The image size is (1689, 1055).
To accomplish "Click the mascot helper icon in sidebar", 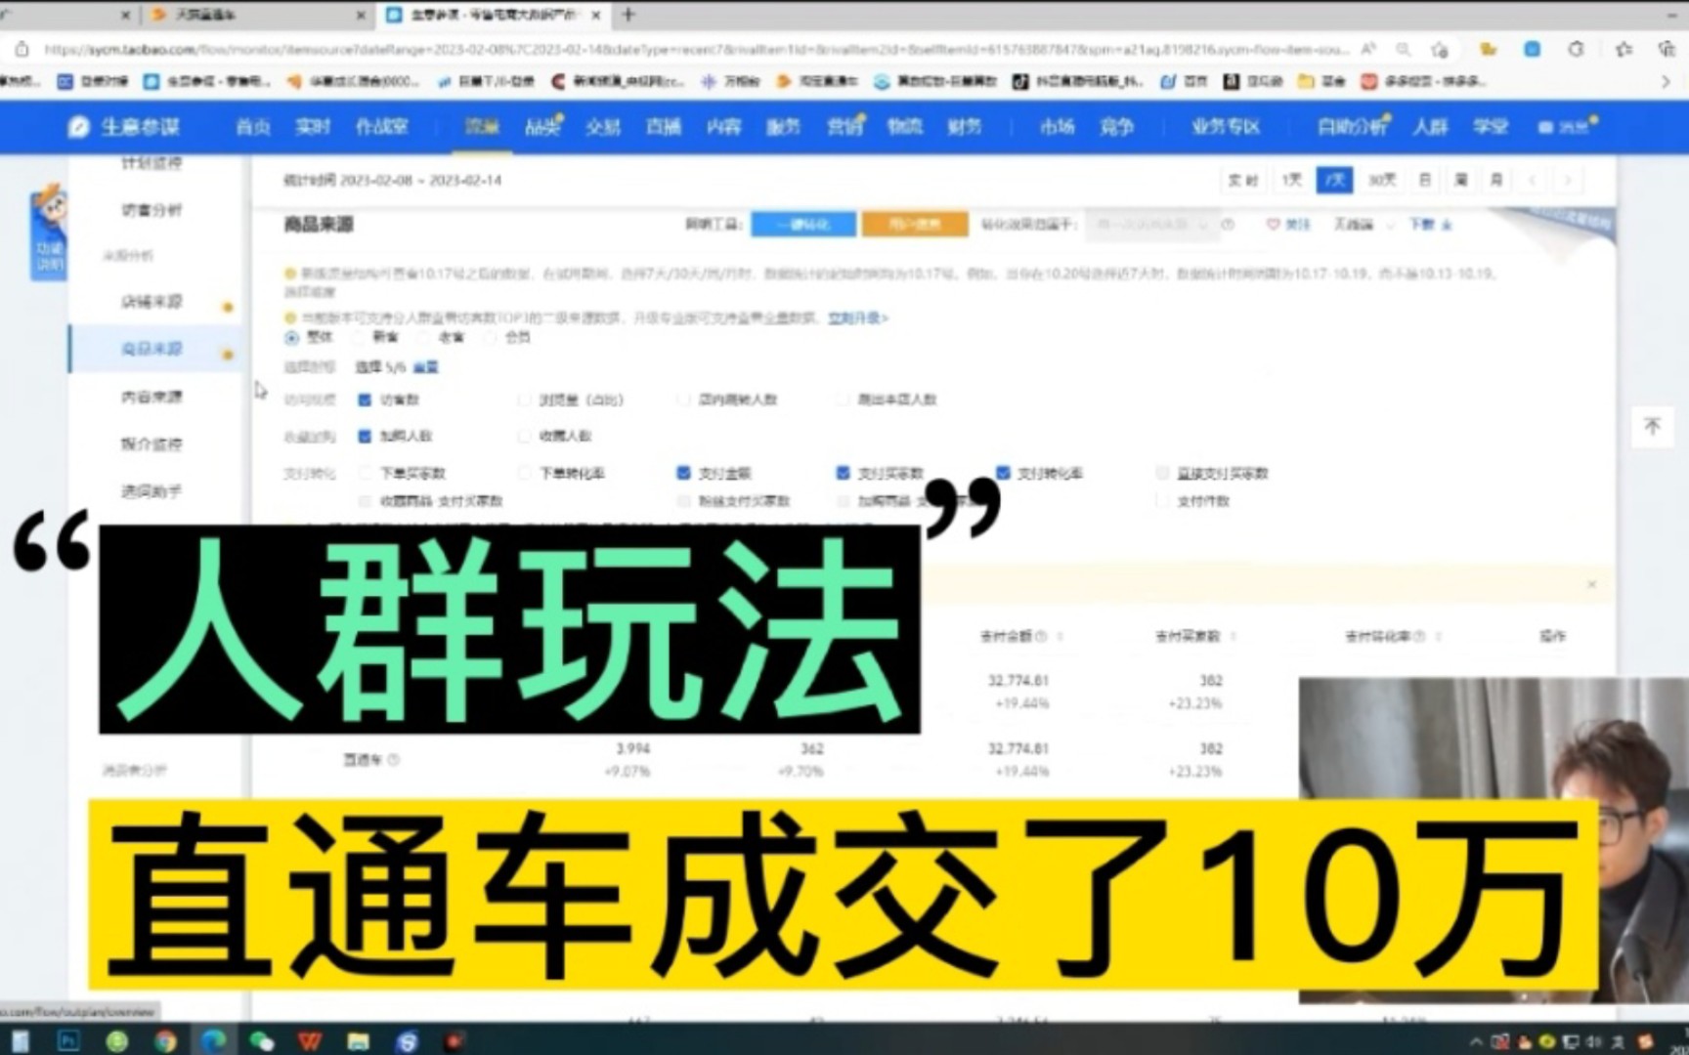I will tap(48, 232).
